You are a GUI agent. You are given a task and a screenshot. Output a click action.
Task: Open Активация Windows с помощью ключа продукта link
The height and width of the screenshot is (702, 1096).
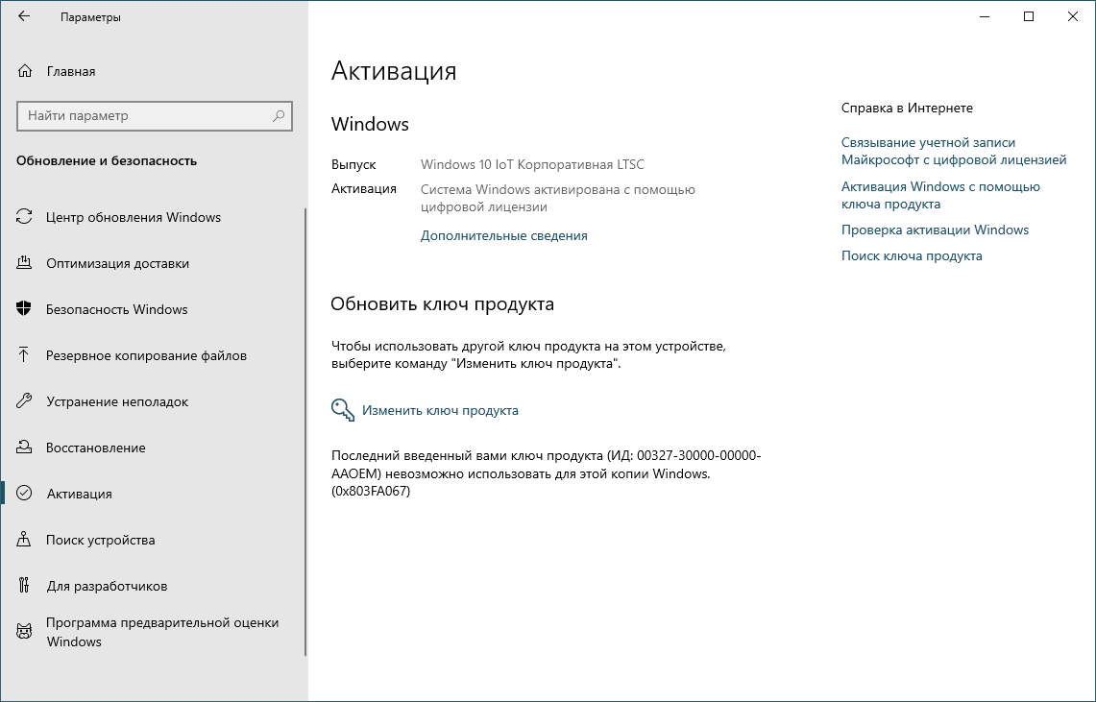940,195
